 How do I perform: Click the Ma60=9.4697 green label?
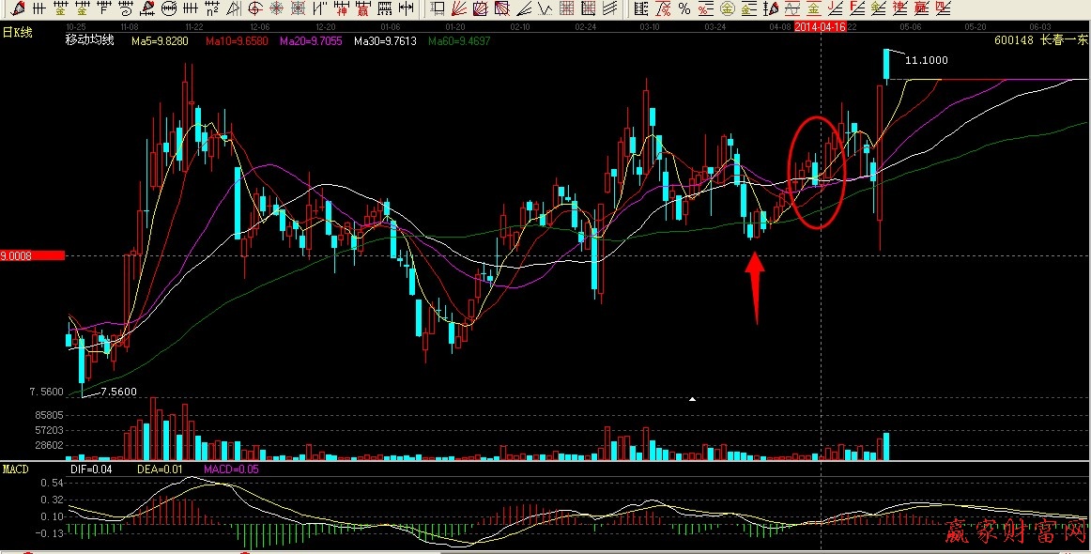[x=459, y=41]
